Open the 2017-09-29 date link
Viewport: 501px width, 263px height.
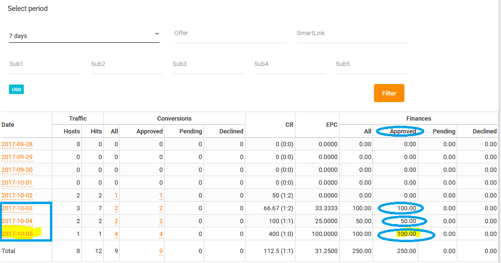[17, 157]
